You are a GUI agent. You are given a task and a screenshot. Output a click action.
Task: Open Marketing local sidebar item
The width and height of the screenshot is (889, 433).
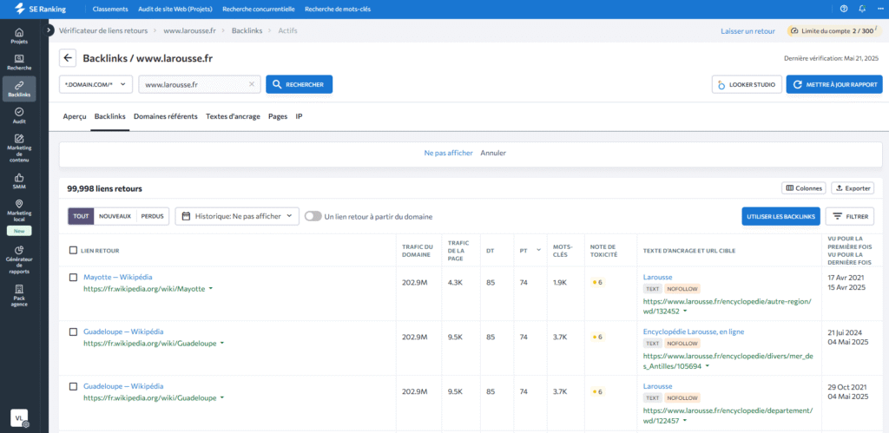pos(19,210)
